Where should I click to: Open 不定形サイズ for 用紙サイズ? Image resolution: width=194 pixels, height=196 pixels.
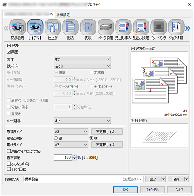point(107,145)
